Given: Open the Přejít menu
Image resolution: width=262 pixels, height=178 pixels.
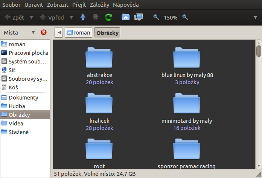Looking at the screenshot, I should pos(79,5).
